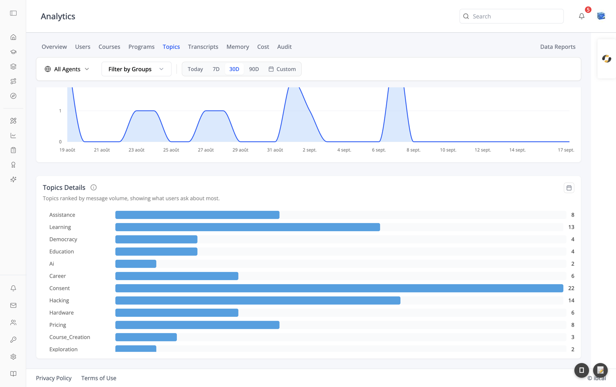Open the award badge sidebar icon

pos(13,165)
